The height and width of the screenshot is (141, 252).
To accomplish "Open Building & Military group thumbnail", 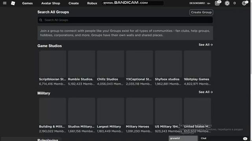I will point(52,111).
